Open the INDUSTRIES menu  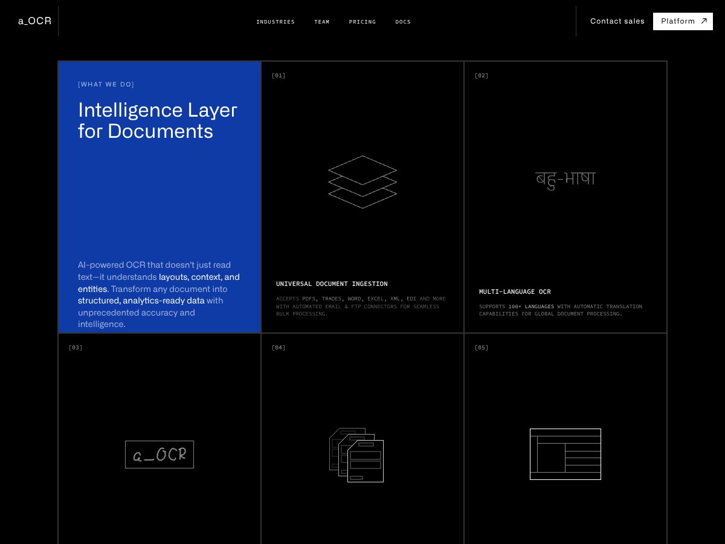(x=275, y=22)
